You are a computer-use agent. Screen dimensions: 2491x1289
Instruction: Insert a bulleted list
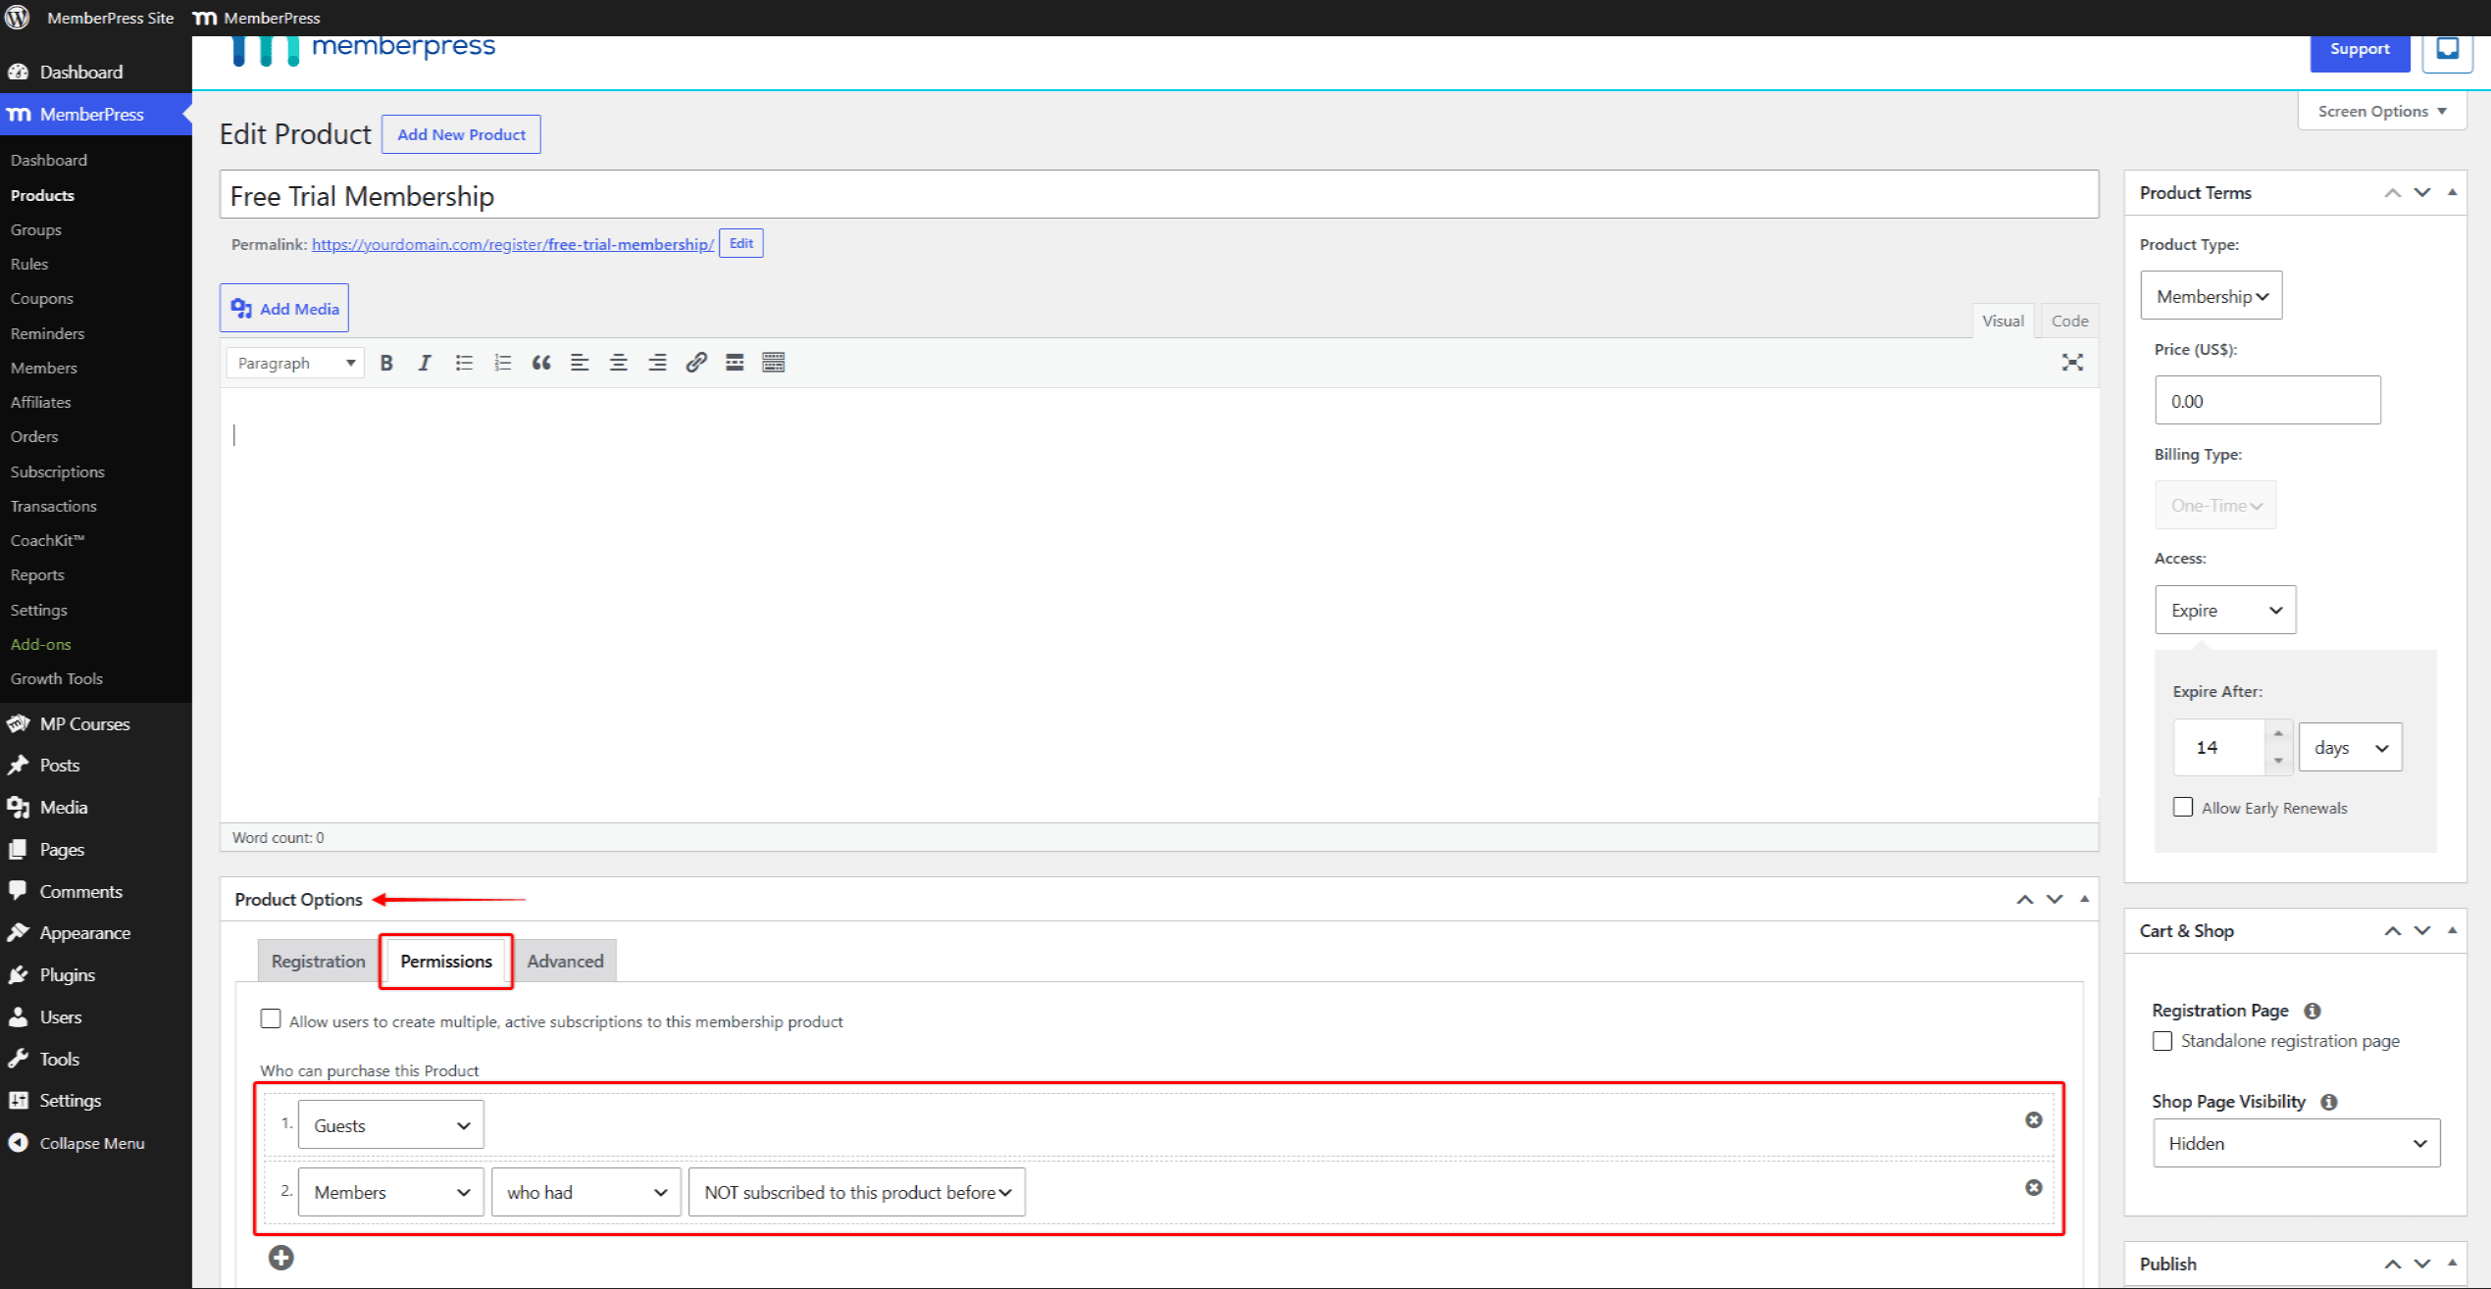[464, 363]
